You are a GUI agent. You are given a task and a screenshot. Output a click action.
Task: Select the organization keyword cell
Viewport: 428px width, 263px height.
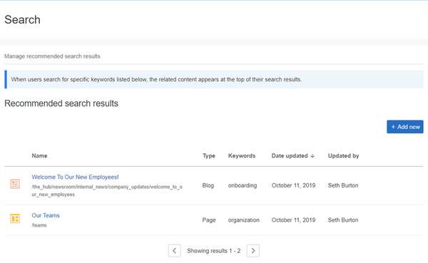(244, 220)
